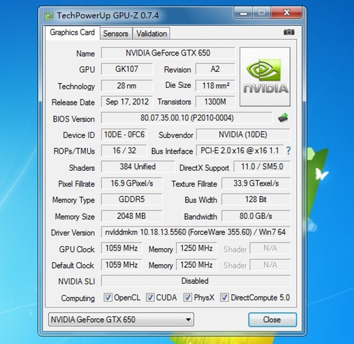354x344 pixels.
Task: Click the Texture Fillrate field 33.9 GTexel/s
Action: (256, 183)
